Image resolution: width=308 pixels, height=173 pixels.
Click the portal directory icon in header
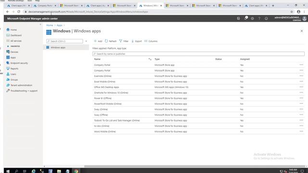pyautogui.click(x=238, y=18)
